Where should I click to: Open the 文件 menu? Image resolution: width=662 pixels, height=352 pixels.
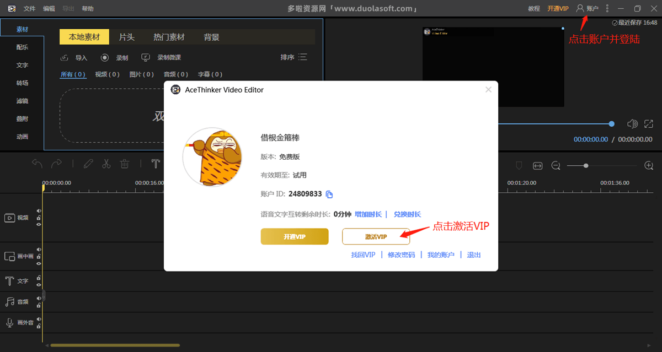point(29,9)
